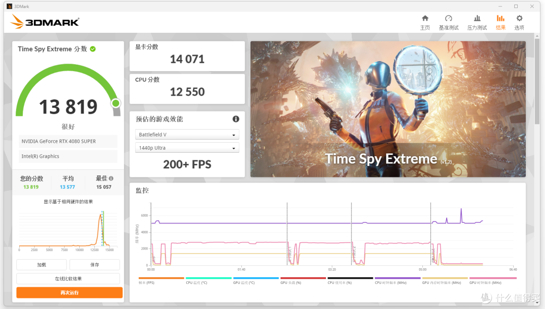
Task: Click the Time Spy Extreme preview image
Action: click(x=388, y=109)
